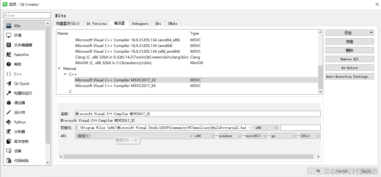Open the ABI windows OS dropdown
The image size is (381, 177).
click(x=230, y=136)
